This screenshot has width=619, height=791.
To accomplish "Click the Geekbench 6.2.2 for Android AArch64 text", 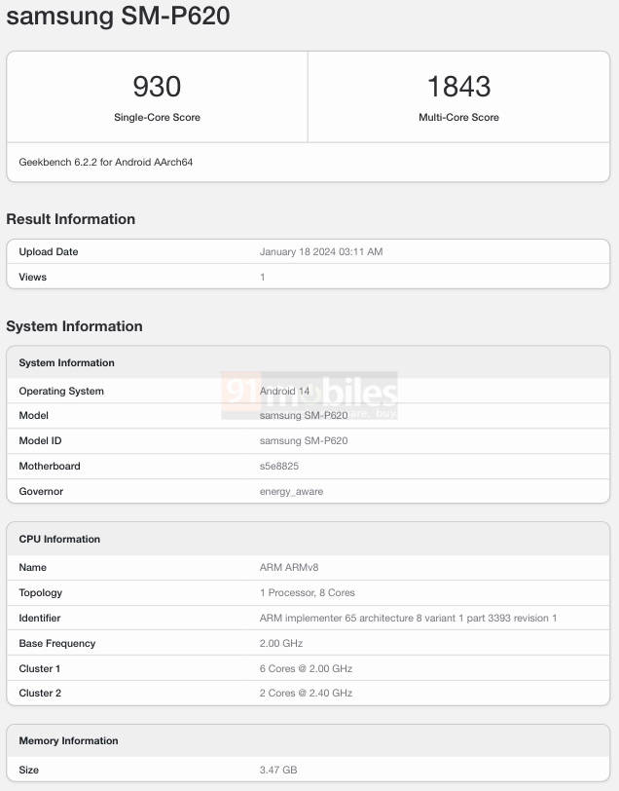I will click(106, 162).
